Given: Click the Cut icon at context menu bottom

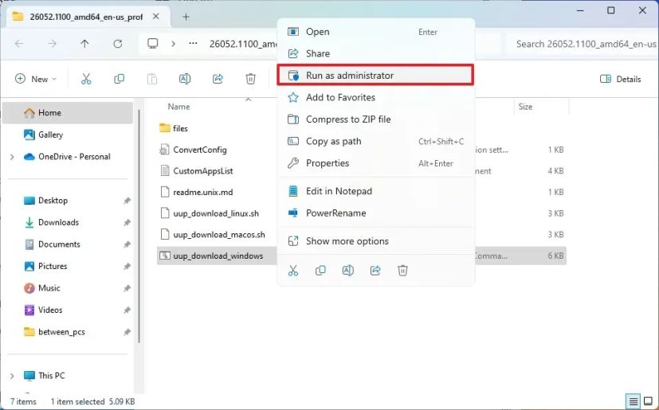Looking at the screenshot, I should 293,270.
